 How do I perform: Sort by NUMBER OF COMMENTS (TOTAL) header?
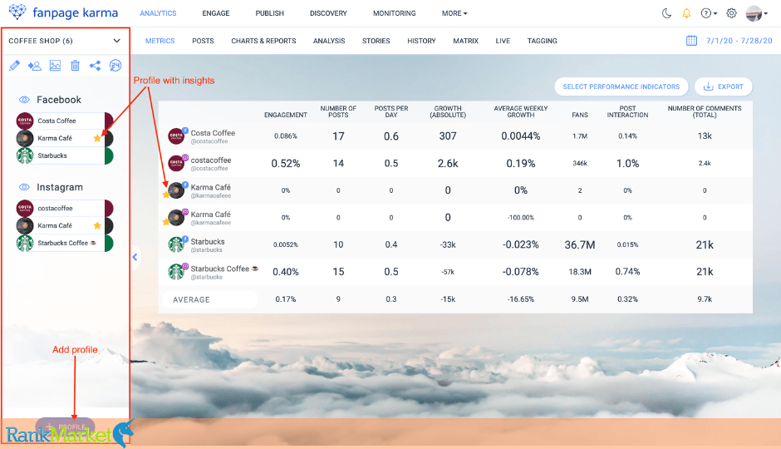click(x=705, y=111)
